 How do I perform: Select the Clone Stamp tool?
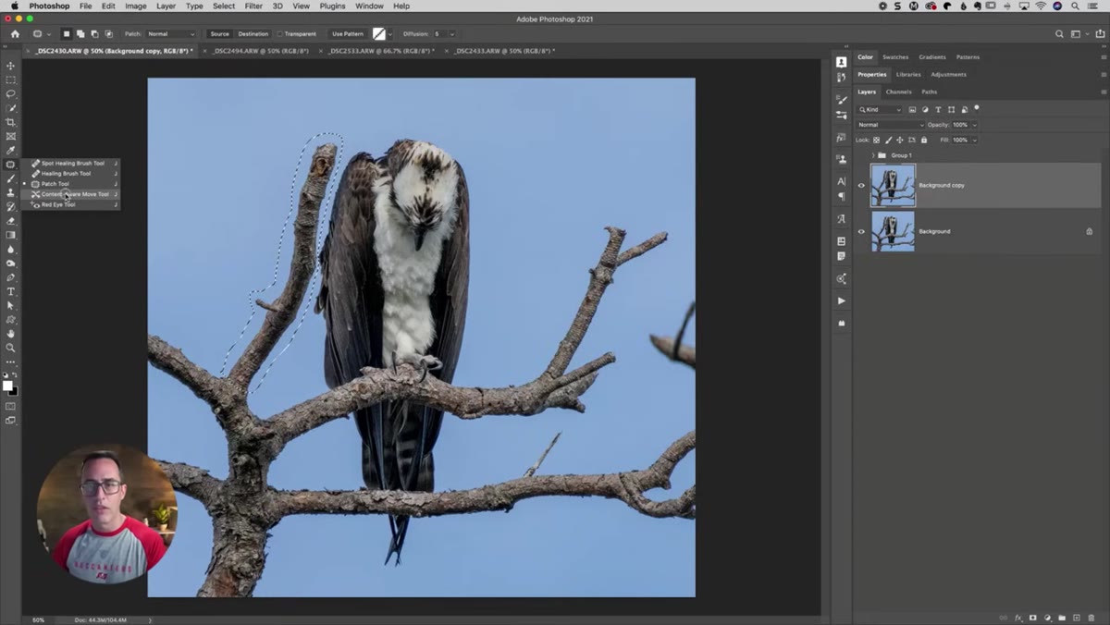click(x=11, y=192)
